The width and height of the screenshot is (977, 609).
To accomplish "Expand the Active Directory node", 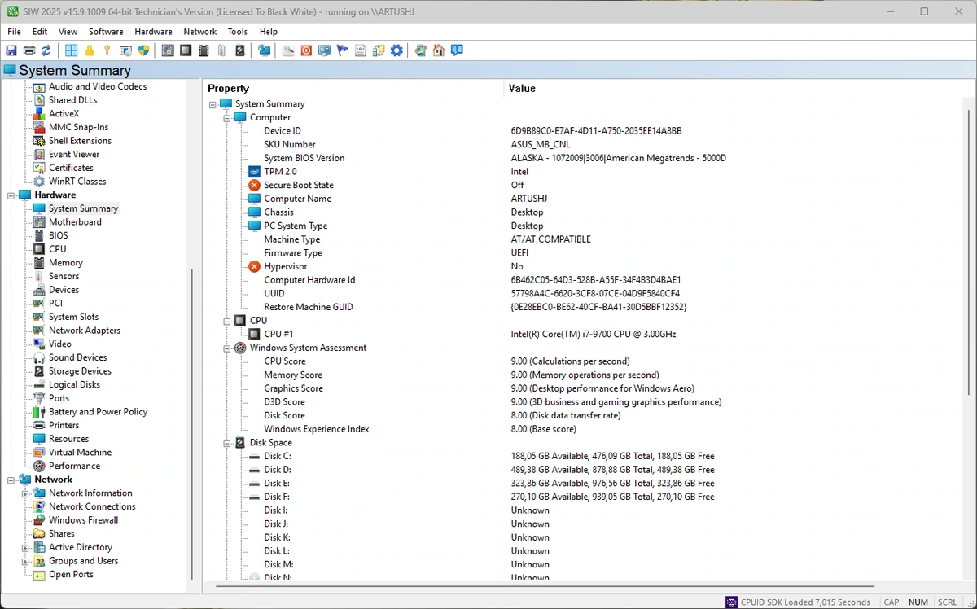I will 26,548.
